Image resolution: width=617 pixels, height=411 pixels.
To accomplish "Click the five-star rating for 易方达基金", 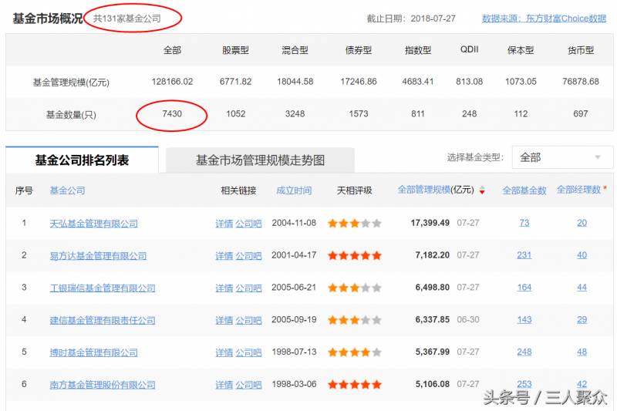I will (355, 256).
